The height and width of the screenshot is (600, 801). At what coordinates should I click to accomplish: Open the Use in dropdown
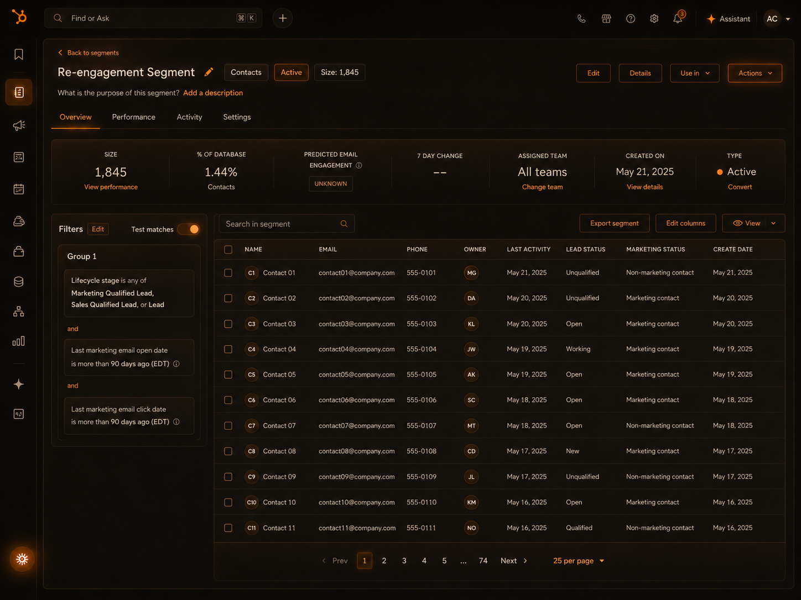click(x=695, y=73)
